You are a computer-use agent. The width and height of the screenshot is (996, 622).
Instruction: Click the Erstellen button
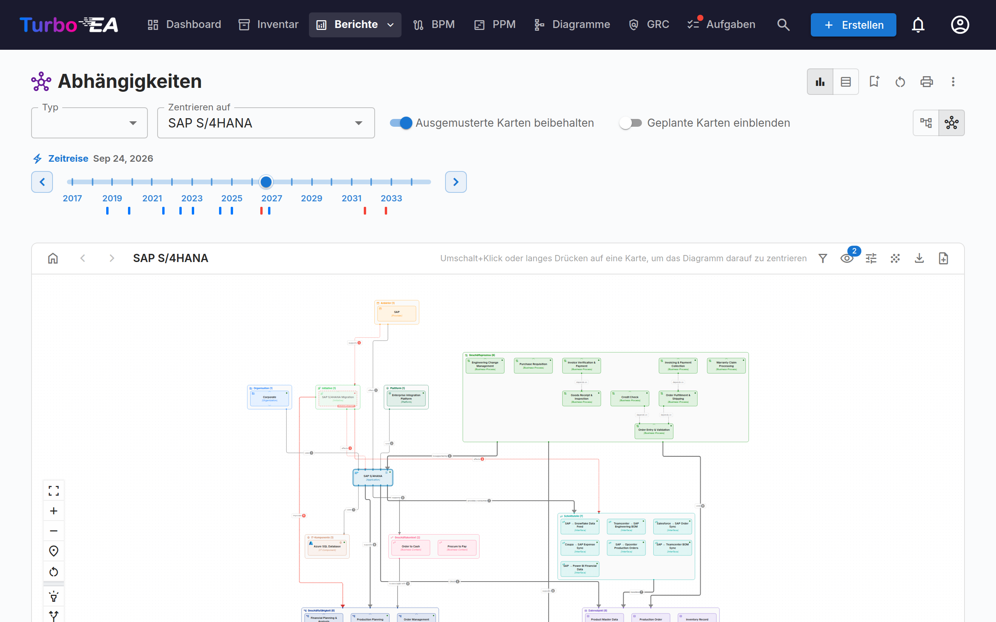853,24
